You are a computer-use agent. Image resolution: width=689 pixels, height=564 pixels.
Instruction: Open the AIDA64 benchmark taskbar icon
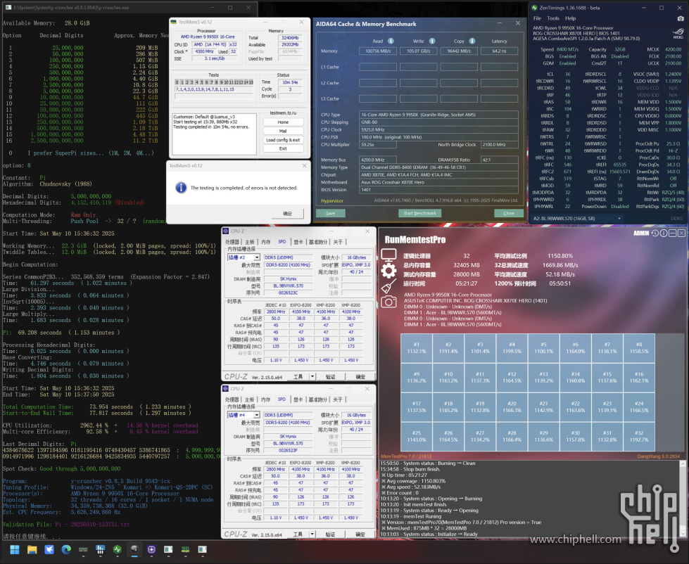[100, 549]
